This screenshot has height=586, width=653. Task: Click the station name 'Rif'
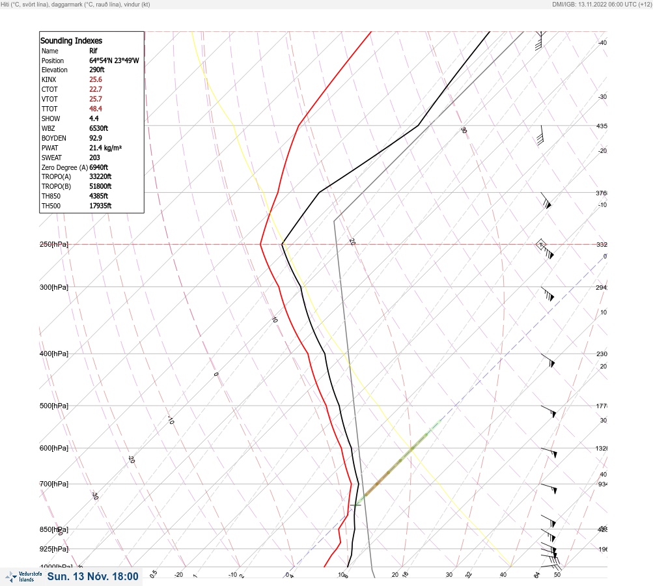pyautogui.click(x=93, y=51)
